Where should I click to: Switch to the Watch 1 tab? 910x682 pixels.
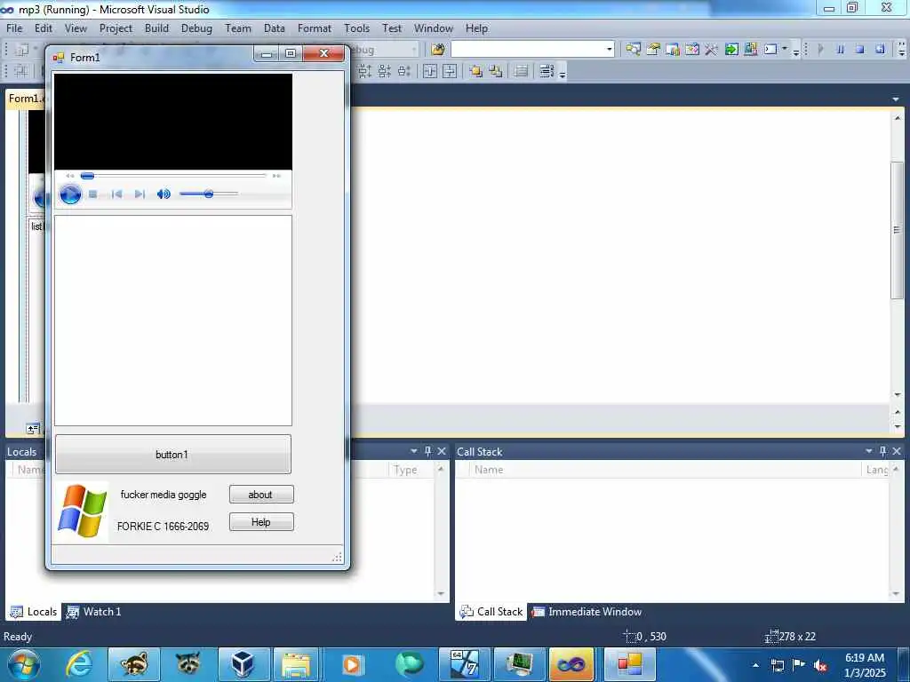tap(93, 611)
